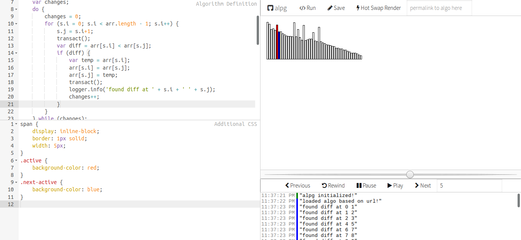The width and height of the screenshot is (521, 240).
Task: Click the "background-color: red;" CSS line
Action: pyautogui.click(x=66, y=168)
